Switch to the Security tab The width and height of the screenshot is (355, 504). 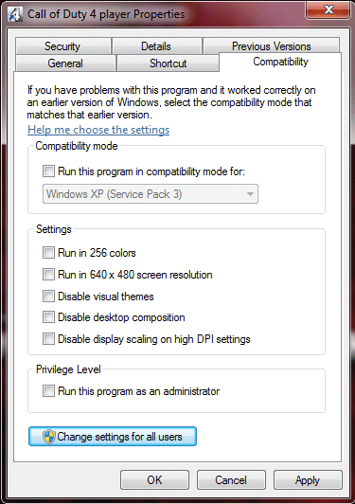tap(62, 46)
